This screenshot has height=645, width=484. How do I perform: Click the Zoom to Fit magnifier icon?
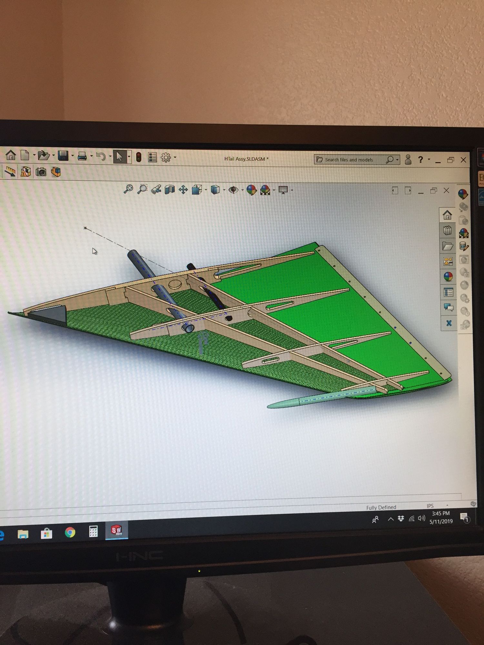[128, 189]
